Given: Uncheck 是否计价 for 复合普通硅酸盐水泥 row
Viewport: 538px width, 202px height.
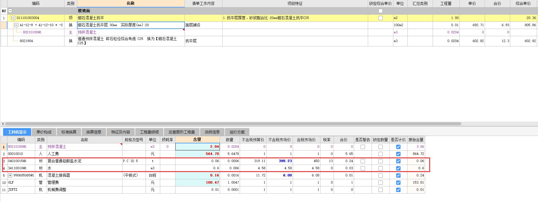Looking at the screenshot, I should pos(398,161).
